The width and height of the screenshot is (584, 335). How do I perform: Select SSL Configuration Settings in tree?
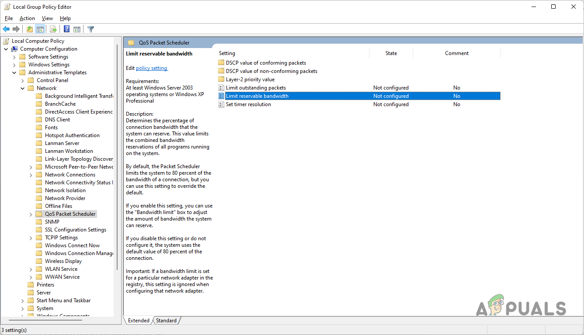(x=76, y=230)
